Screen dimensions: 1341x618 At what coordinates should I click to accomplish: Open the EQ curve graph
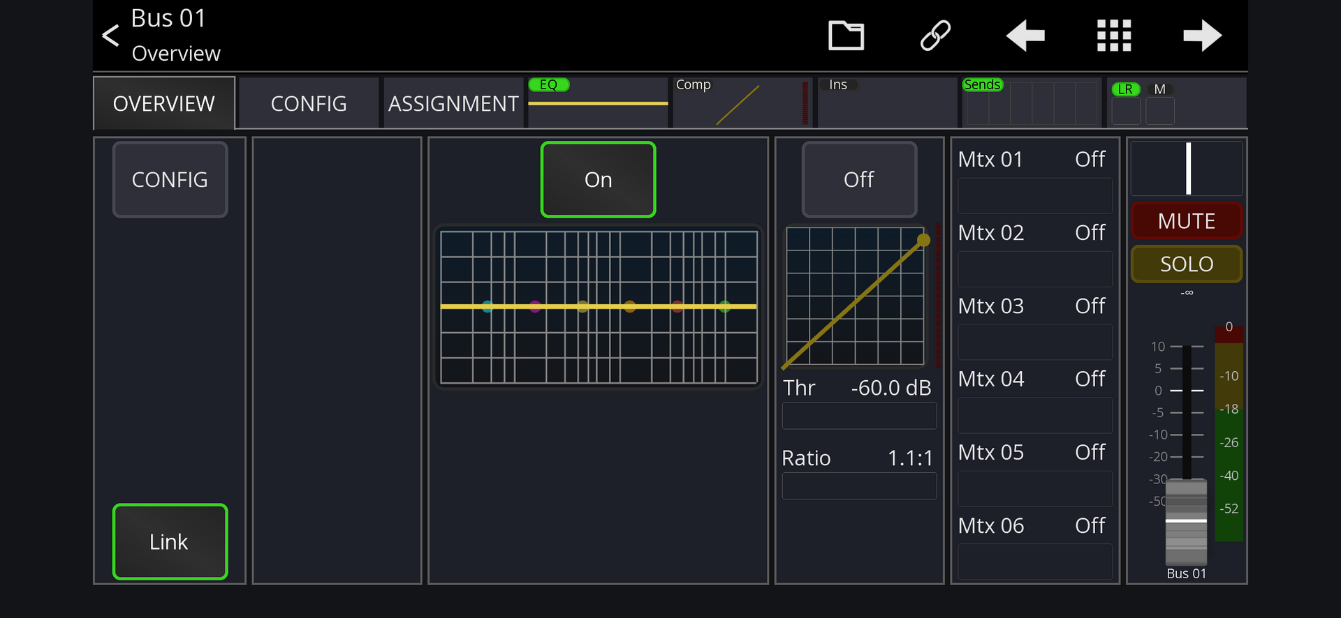click(x=599, y=307)
